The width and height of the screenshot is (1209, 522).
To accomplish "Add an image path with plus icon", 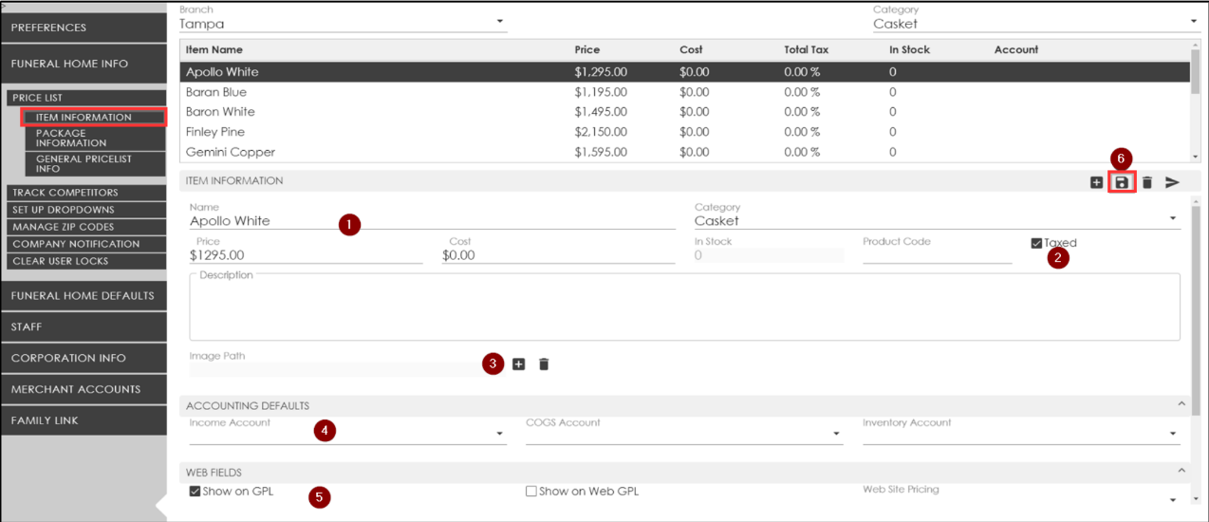I will [x=518, y=364].
